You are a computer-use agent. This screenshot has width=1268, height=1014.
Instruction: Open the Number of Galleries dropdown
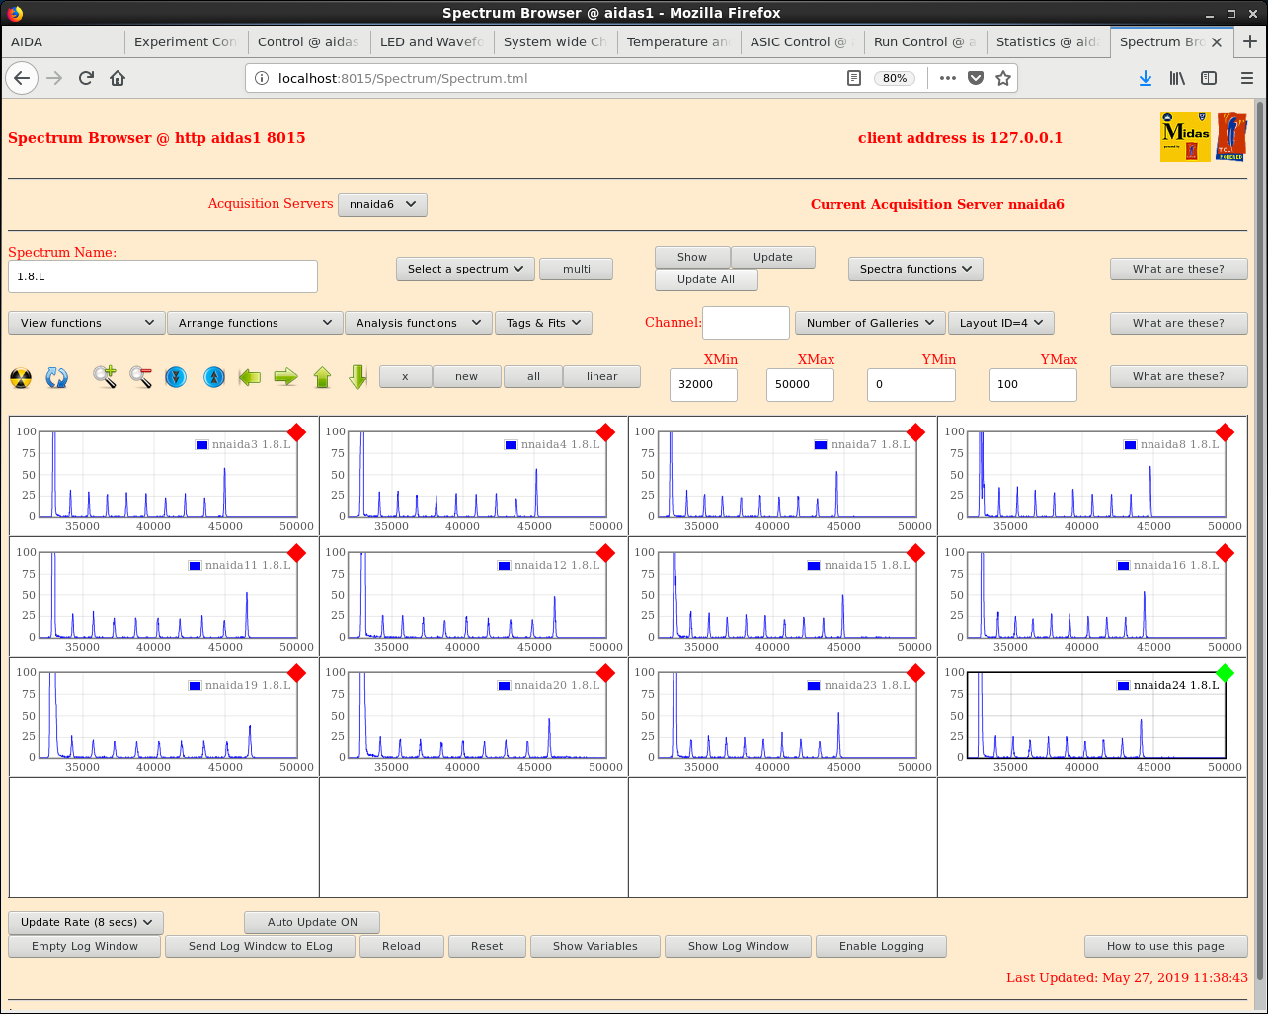click(x=870, y=323)
